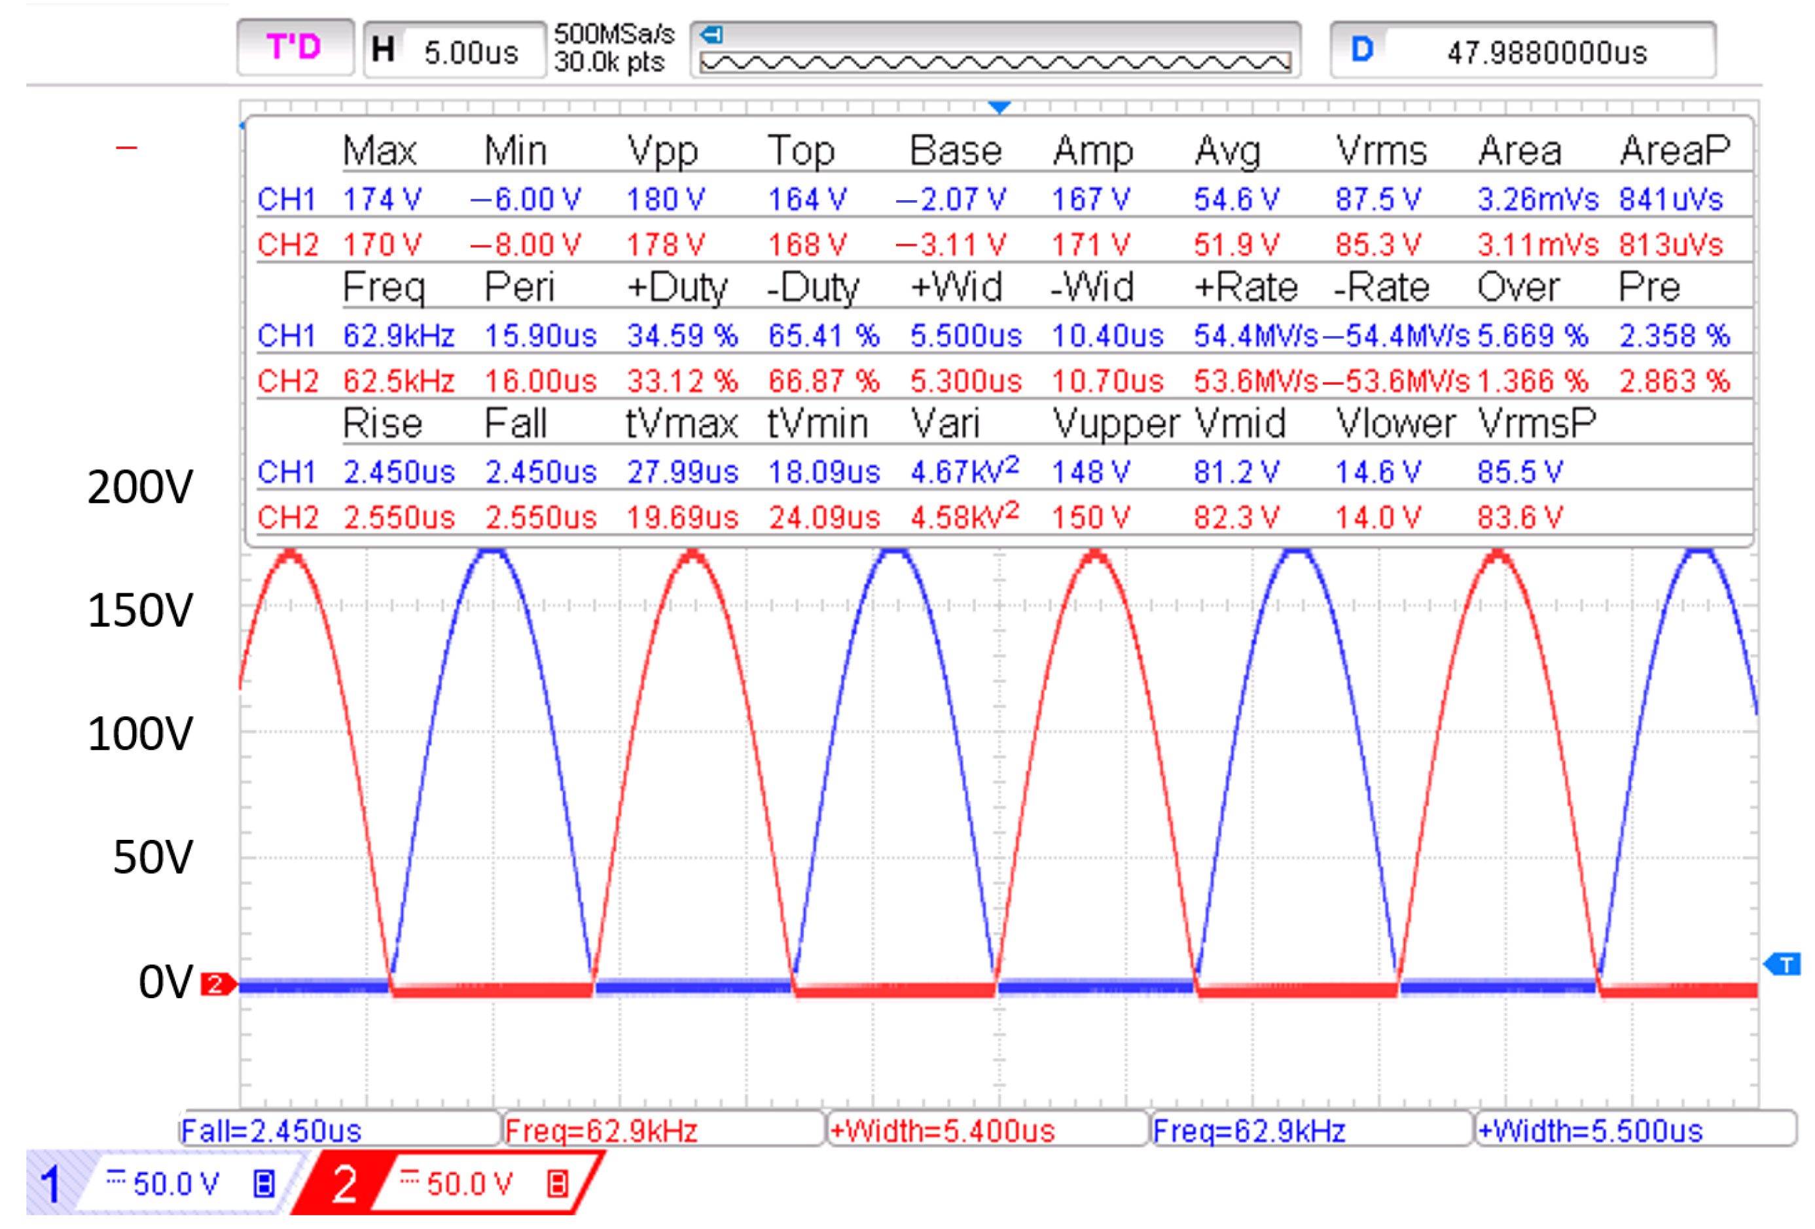Click the T'D trigger status indicator
This screenshot has height=1229, width=1815.
click(295, 48)
